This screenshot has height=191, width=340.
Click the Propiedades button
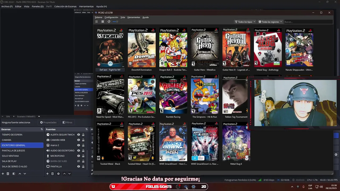point(48,122)
